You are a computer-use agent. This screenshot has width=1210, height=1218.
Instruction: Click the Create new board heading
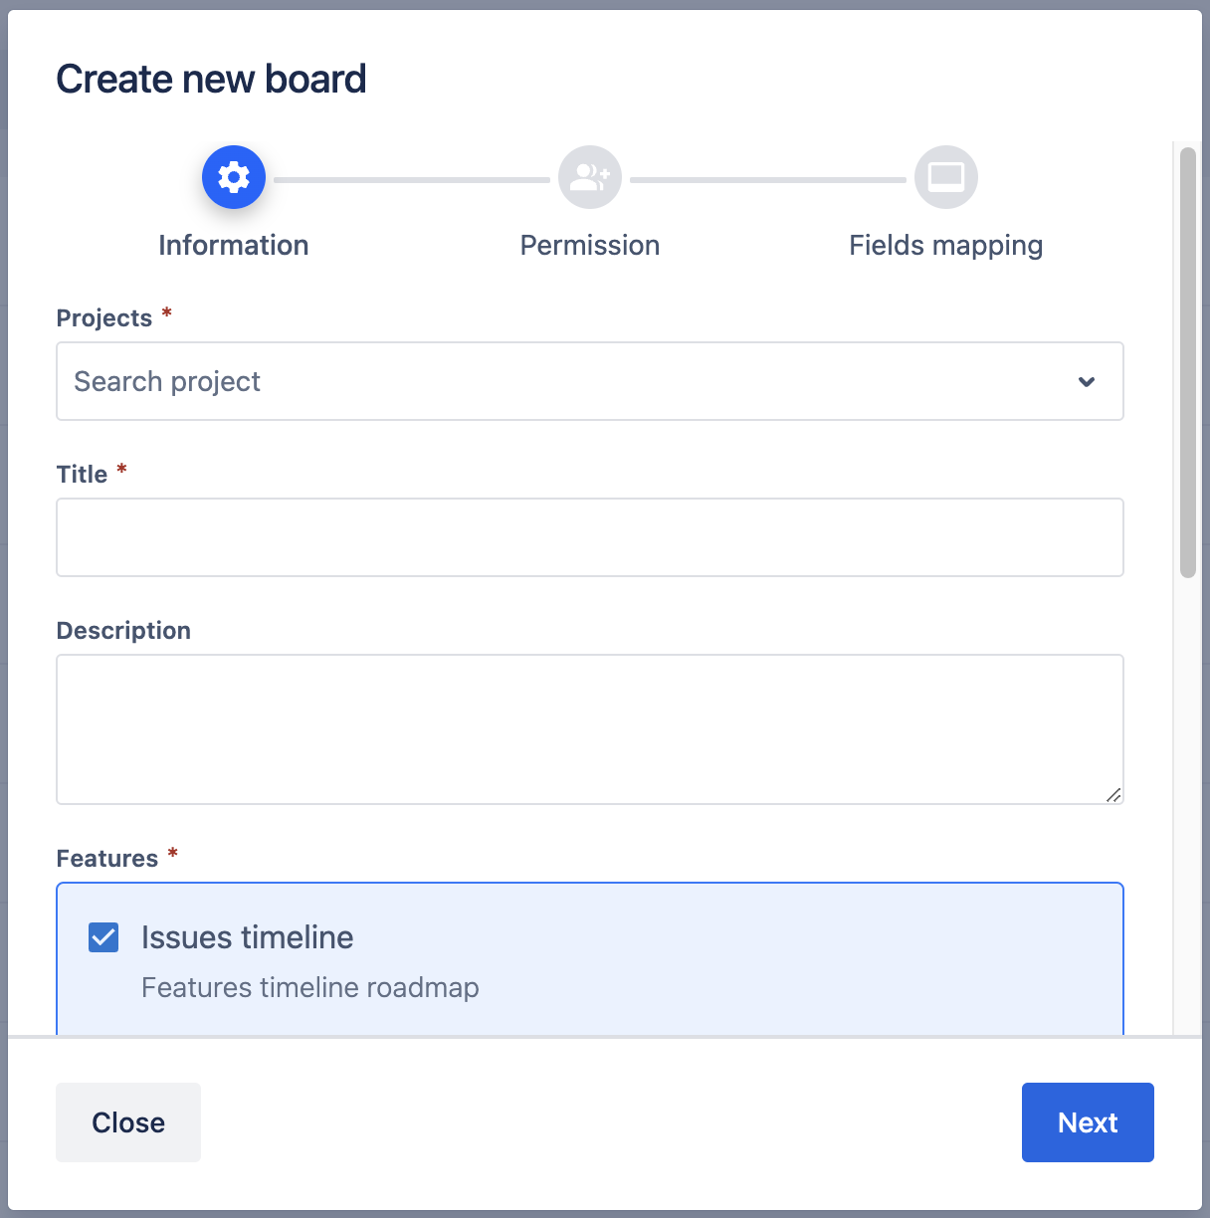[211, 80]
